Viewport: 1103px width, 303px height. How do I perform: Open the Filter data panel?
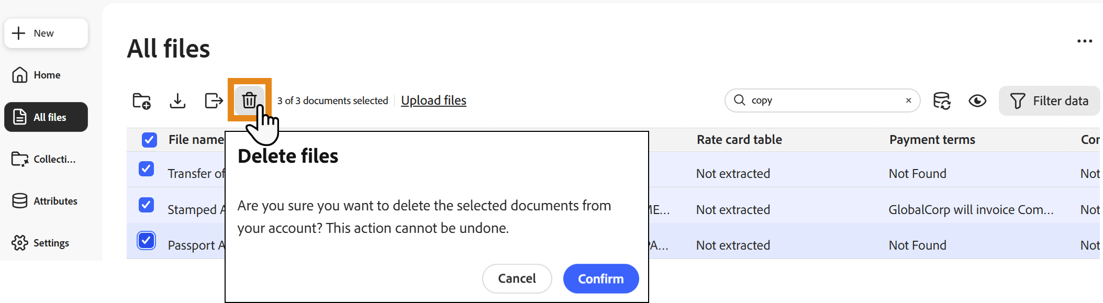(x=1049, y=100)
